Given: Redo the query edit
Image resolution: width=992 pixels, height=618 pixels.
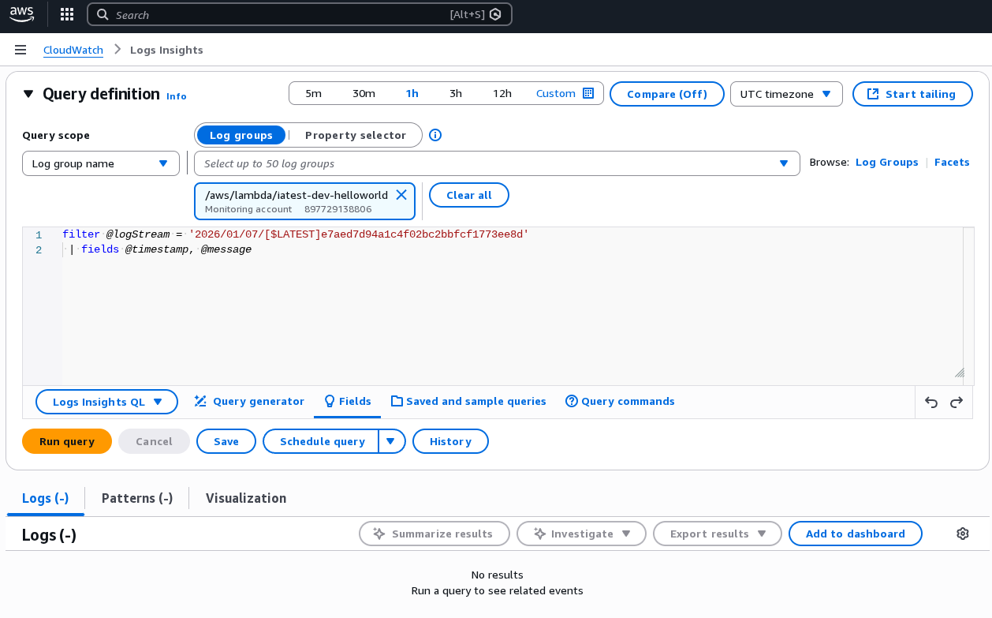Looking at the screenshot, I should (x=957, y=403).
